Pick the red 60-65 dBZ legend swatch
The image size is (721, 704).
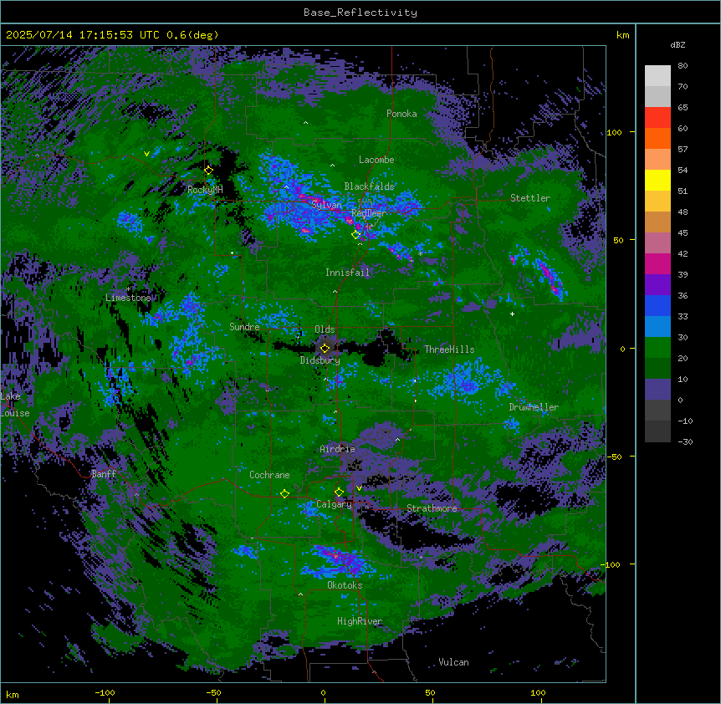click(657, 118)
